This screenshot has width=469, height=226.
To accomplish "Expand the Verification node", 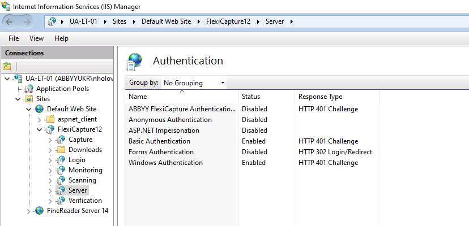I will tap(50, 201).
